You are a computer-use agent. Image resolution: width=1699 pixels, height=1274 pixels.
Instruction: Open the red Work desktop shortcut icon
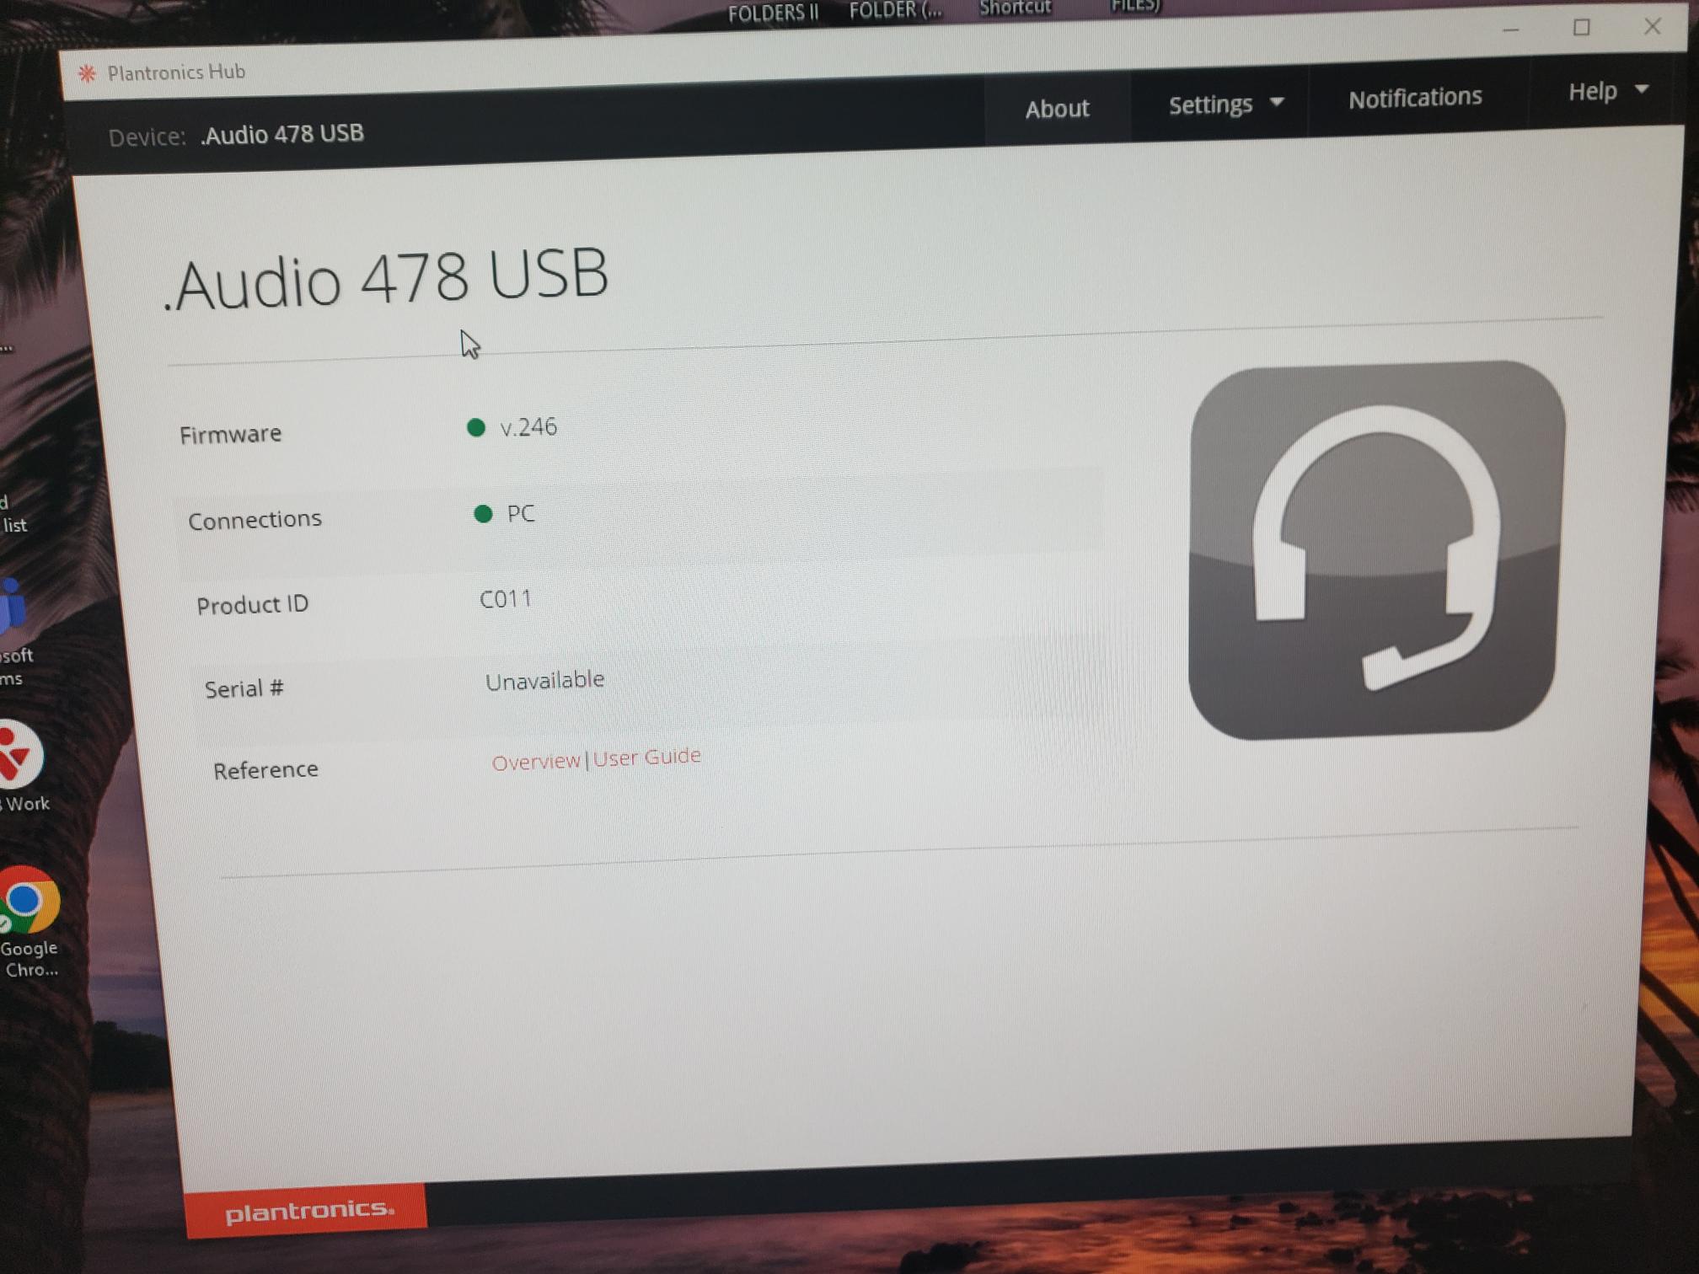coord(23,767)
